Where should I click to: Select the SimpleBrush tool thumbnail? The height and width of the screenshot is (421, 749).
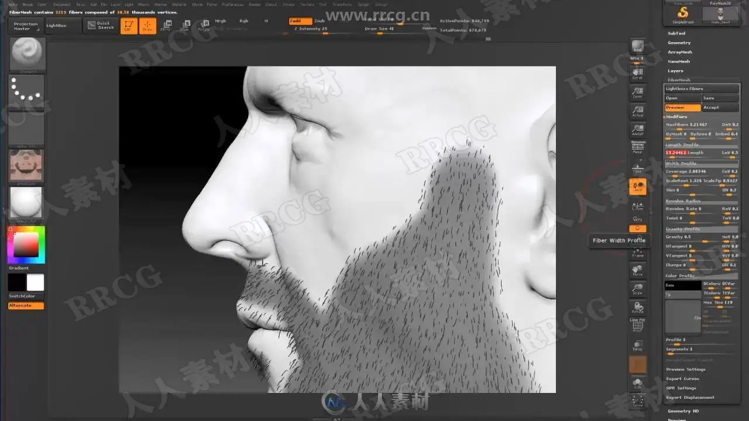(683, 16)
